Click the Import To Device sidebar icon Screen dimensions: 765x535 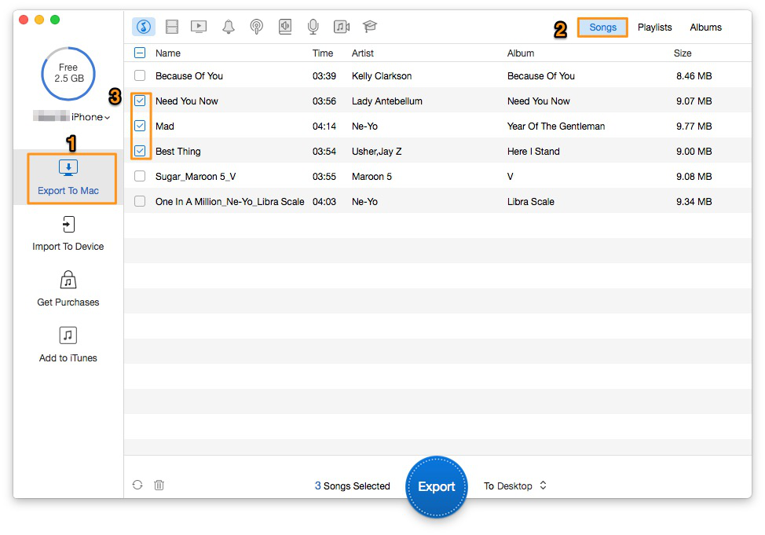68,225
